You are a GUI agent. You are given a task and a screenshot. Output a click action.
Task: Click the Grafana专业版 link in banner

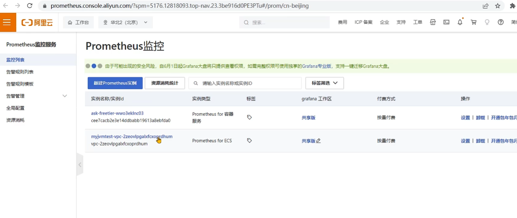coord(317,66)
